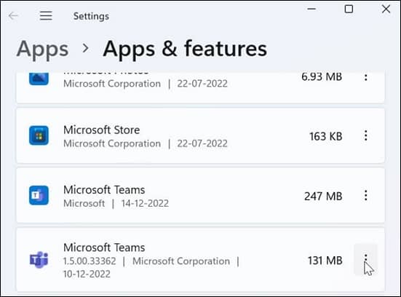The image size is (401, 297).
Task: Open the three-dot menu for 247 MB Teams
Action: 366,196
